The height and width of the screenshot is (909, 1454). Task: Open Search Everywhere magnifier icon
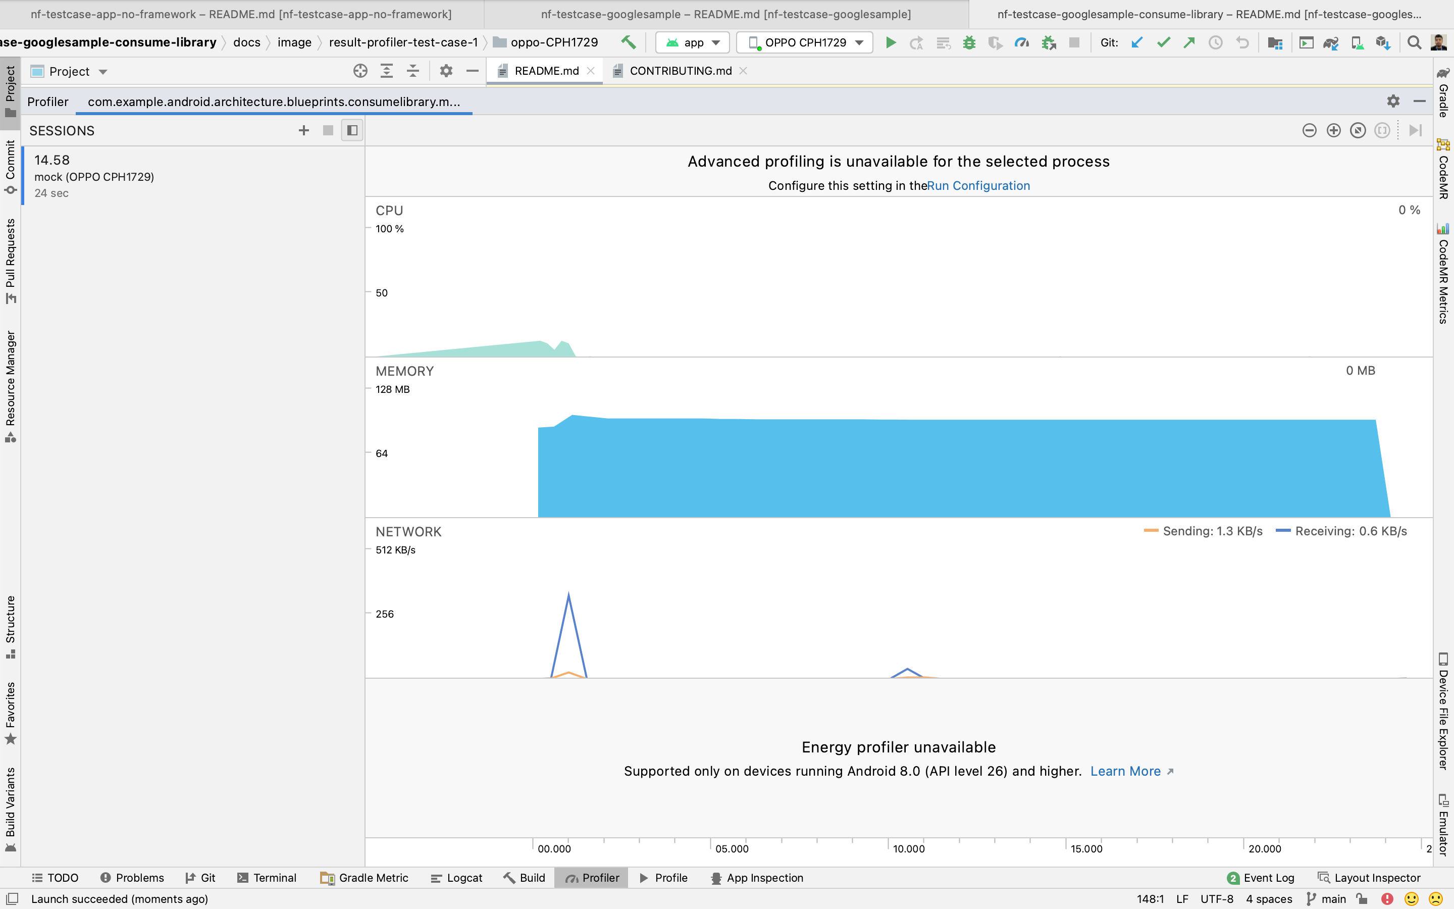pyautogui.click(x=1414, y=43)
